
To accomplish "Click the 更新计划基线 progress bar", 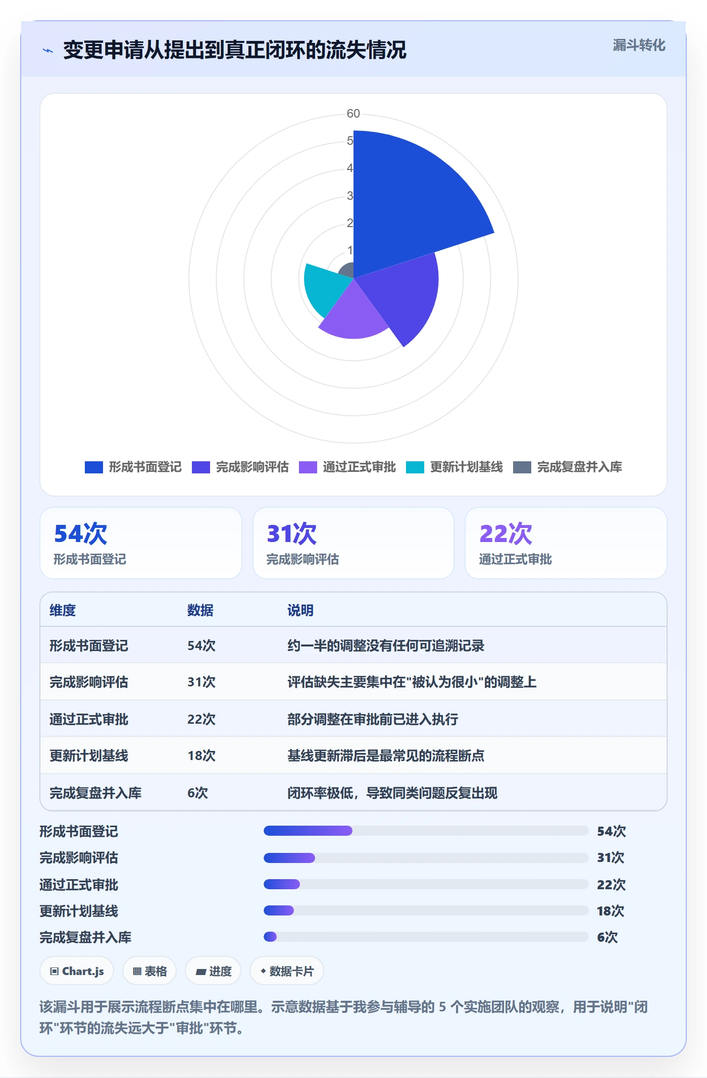I will 426,910.
